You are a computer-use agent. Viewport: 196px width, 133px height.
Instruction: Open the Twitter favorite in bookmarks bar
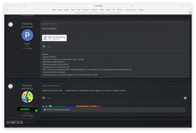tap(102, 10)
